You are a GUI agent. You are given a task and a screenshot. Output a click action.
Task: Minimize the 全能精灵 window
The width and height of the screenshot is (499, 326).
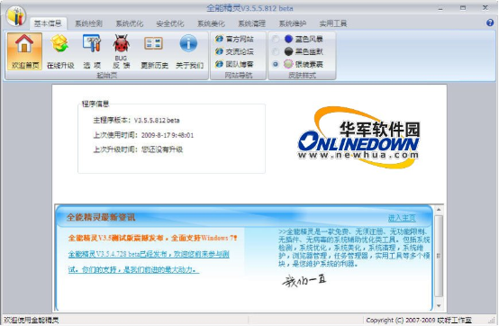(440, 8)
